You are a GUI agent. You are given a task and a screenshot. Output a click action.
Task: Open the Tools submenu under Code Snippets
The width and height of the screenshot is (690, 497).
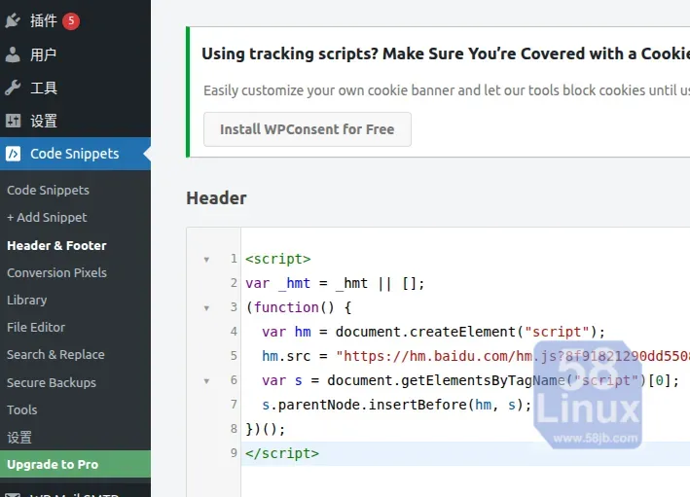click(x=22, y=409)
